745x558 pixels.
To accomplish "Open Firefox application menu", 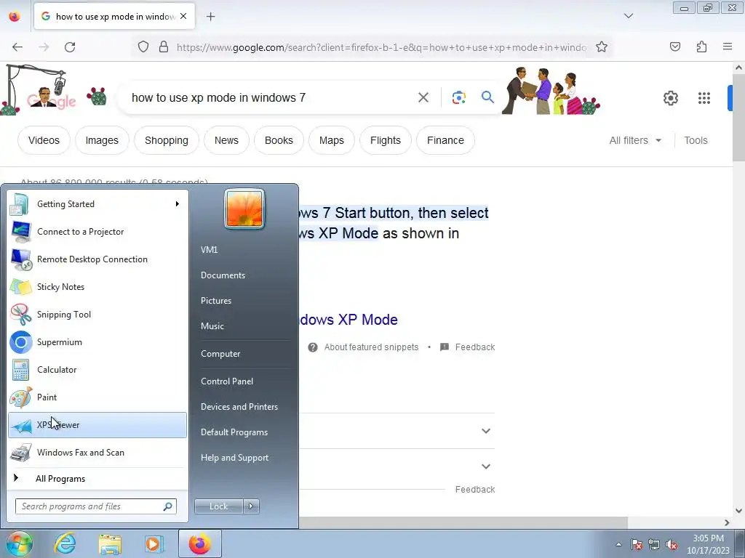I will click(x=728, y=46).
